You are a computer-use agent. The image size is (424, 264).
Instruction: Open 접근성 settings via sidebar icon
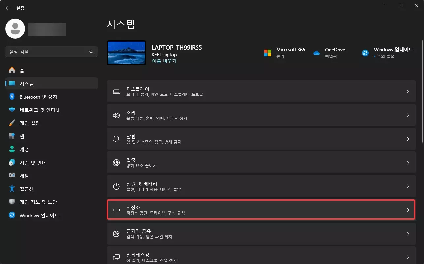tap(12, 189)
